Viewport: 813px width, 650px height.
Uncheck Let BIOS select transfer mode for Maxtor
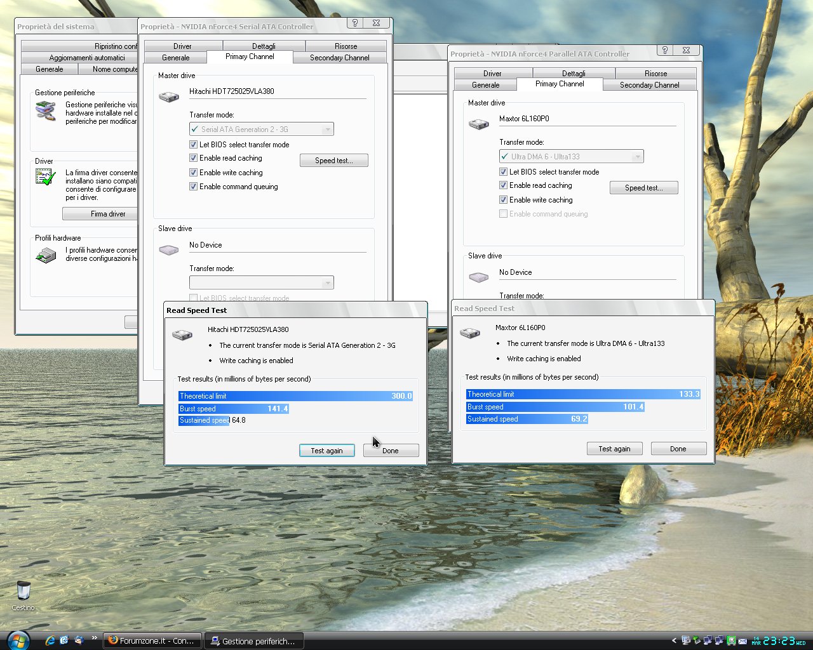[504, 172]
